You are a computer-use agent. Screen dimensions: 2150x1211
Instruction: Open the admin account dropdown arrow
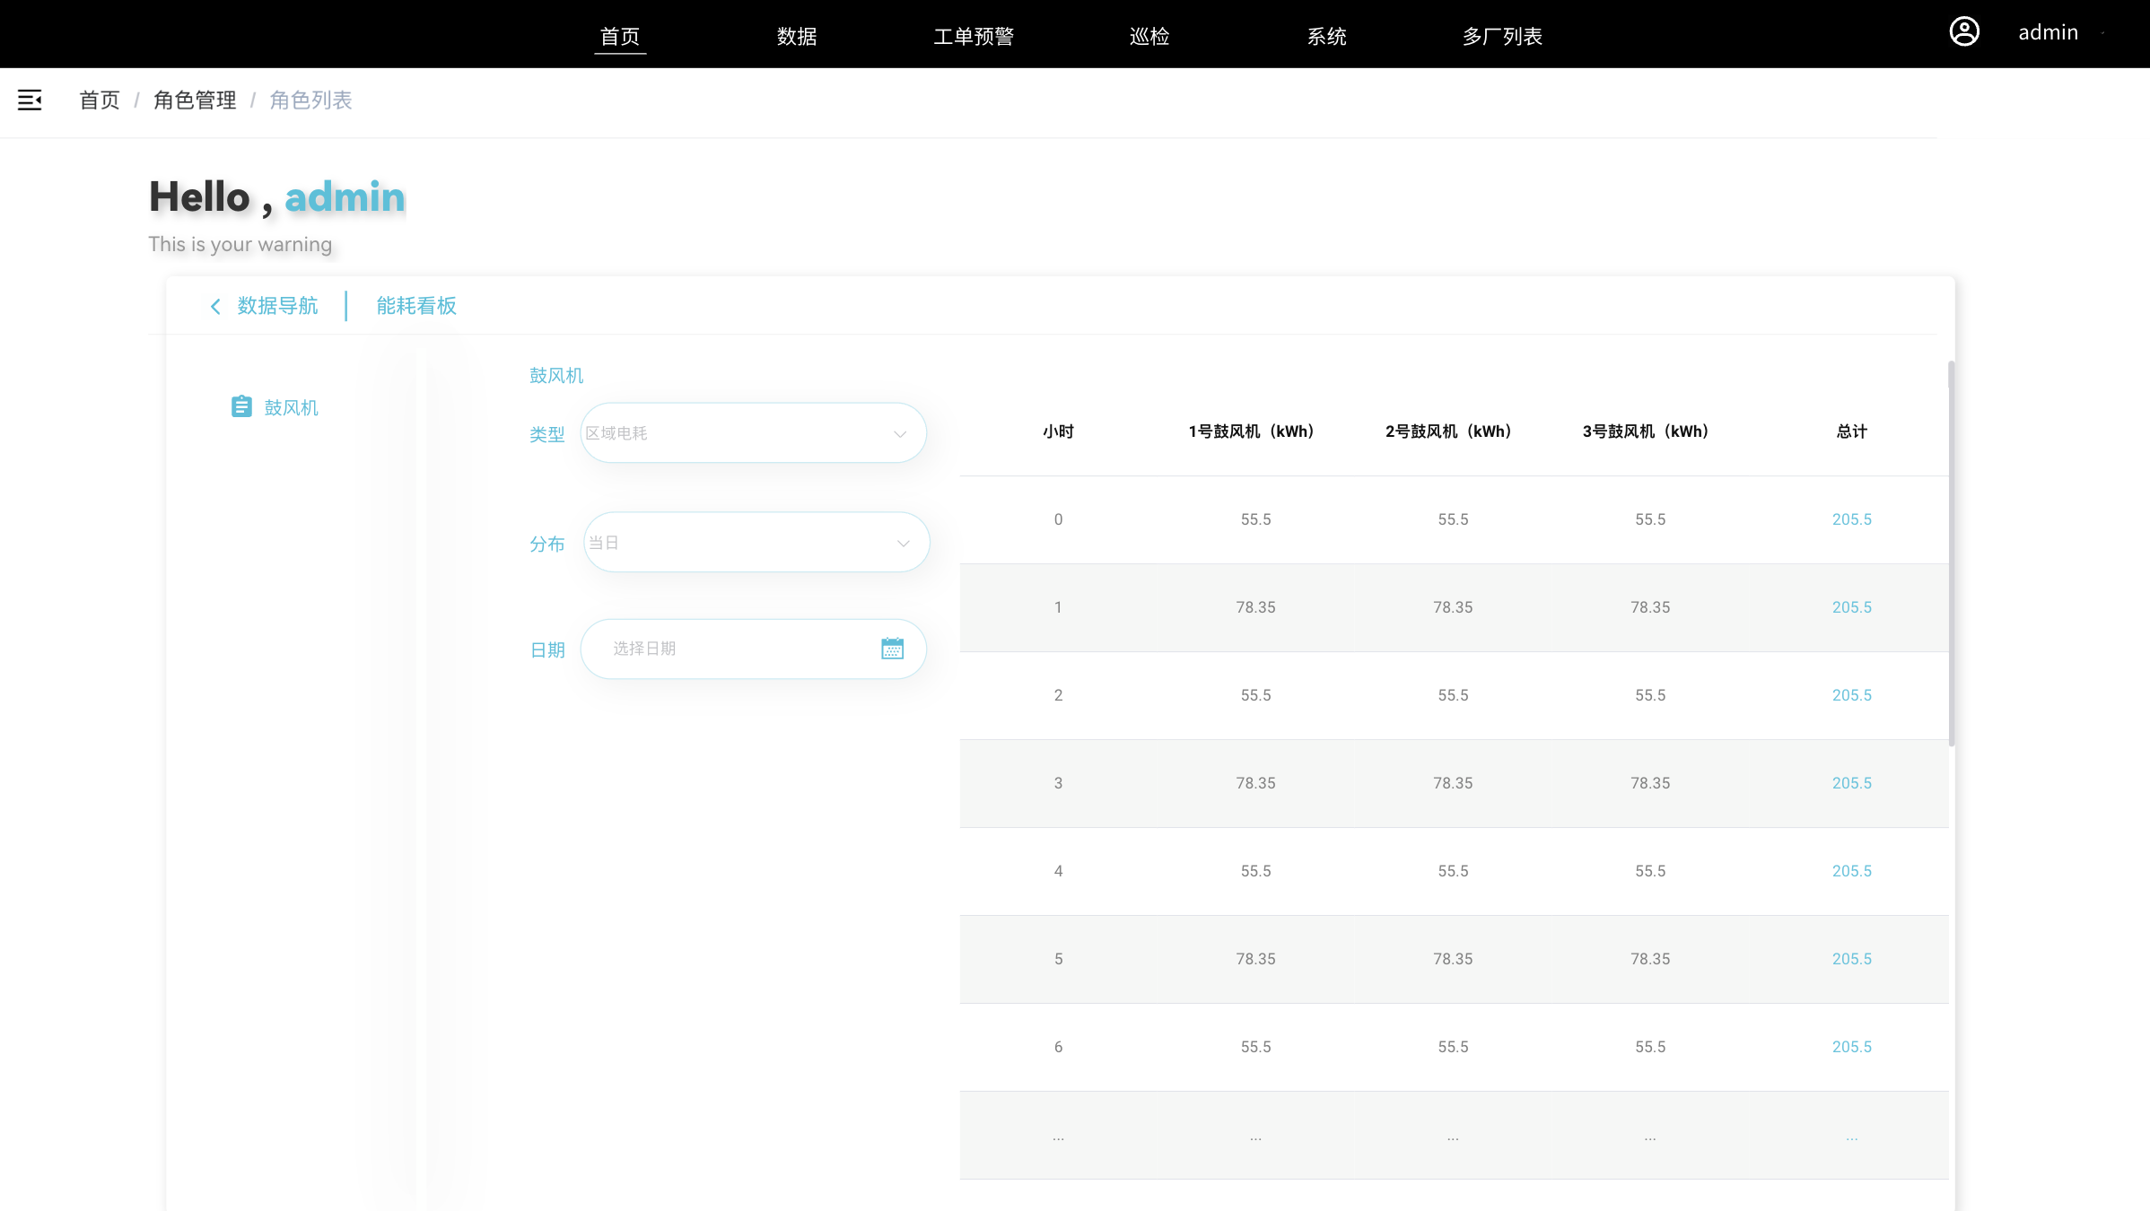coord(2102,33)
